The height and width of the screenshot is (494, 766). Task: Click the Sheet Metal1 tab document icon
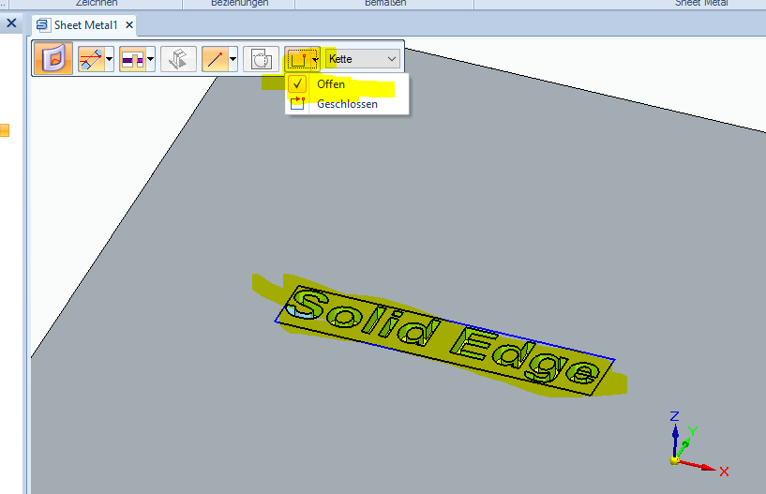[43, 25]
